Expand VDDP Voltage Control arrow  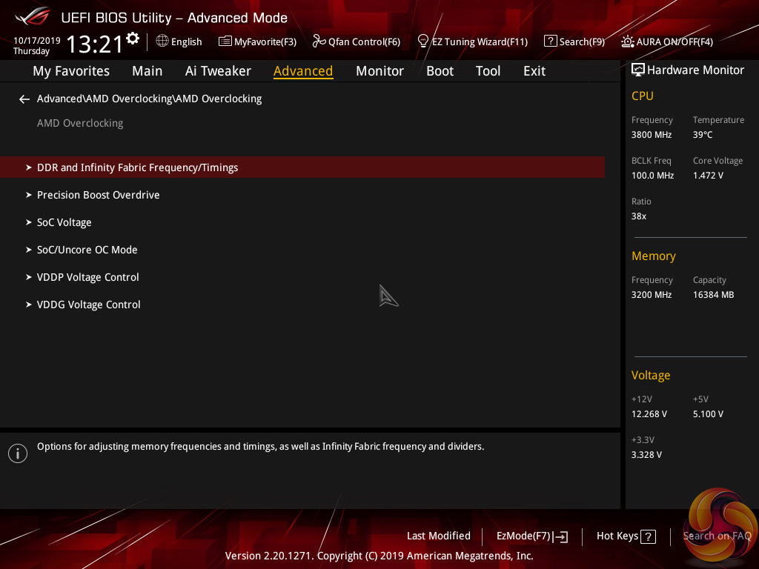29,277
